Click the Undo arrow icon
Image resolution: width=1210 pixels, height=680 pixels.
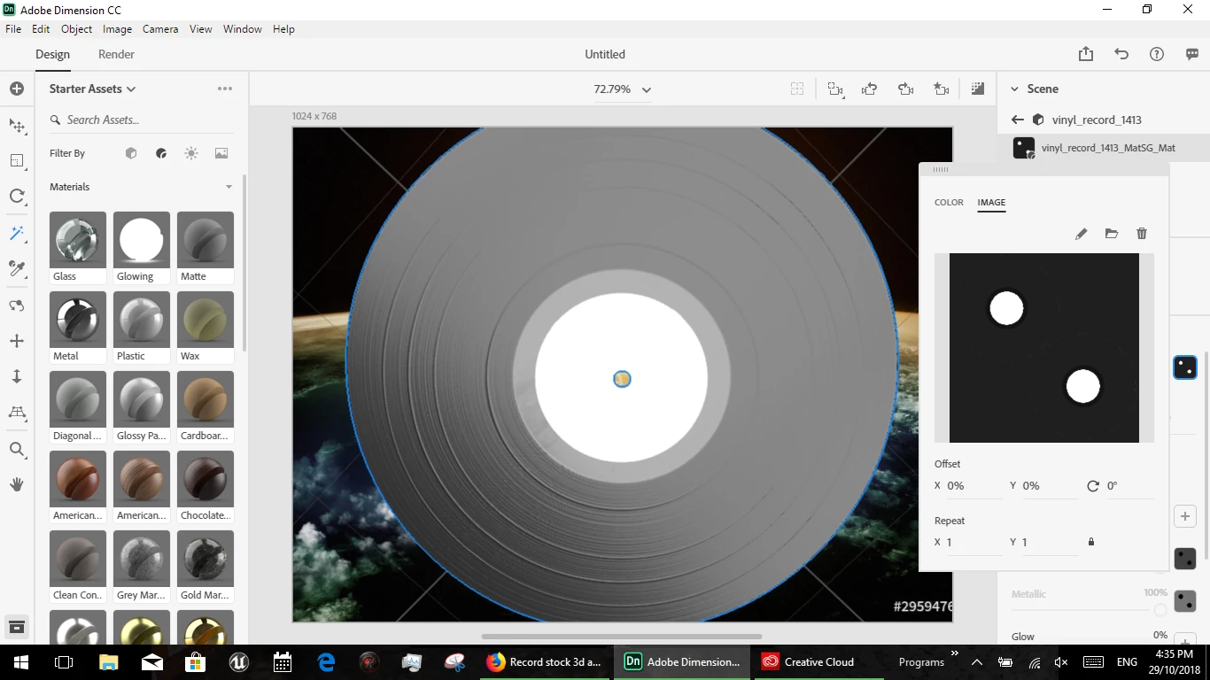[x=1121, y=54]
